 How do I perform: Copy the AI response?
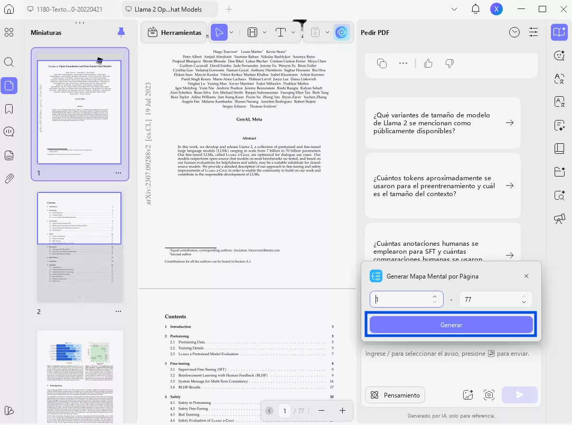(x=381, y=63)
